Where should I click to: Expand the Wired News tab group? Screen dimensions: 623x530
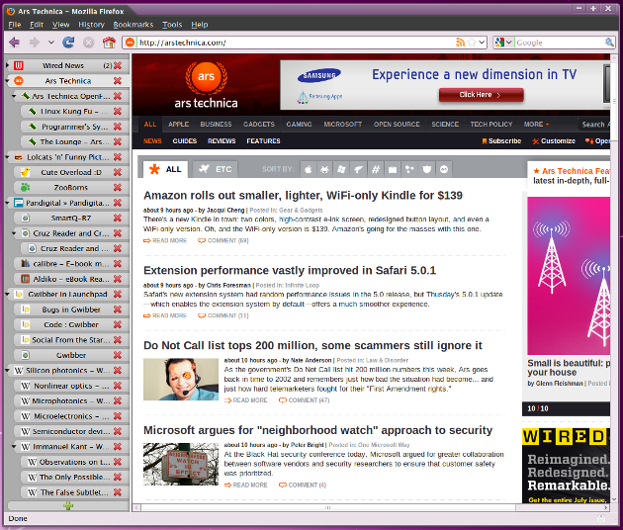tap(7, 65)
